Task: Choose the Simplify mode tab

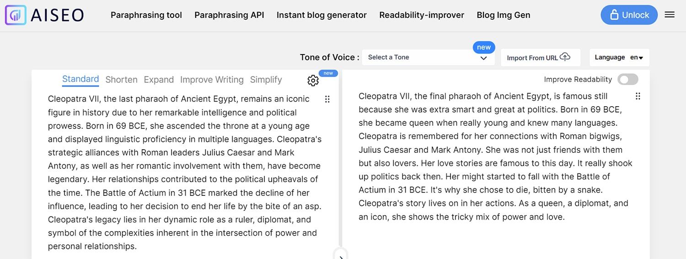Action: pos(266,80)
